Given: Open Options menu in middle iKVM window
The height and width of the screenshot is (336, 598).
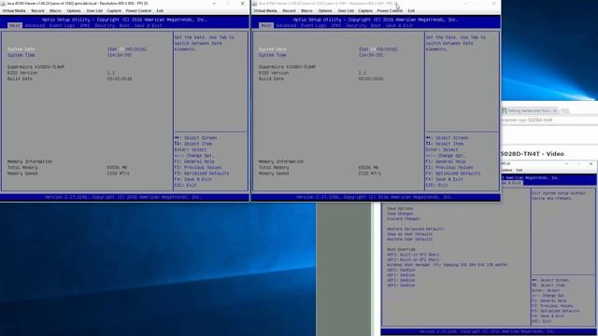Looking at the screenshot, I should [x=325, y=10].
